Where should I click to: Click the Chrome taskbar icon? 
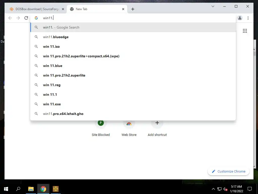tap(43, 189)
